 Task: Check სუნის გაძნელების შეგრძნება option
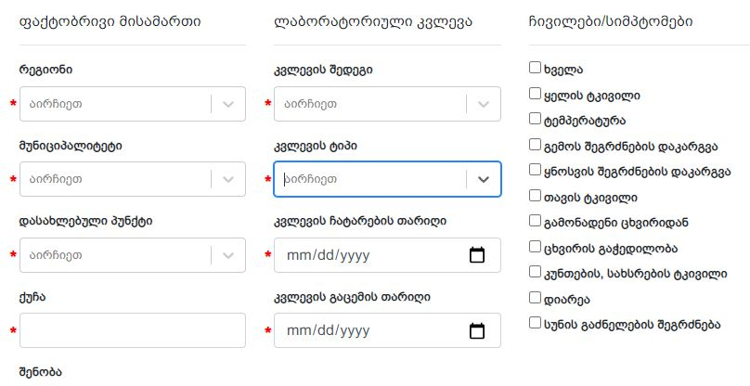535,323
